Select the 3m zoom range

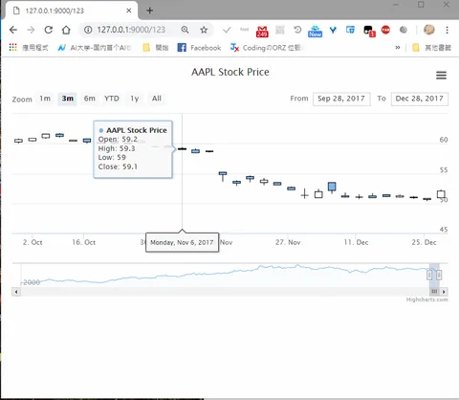[67, 99]
